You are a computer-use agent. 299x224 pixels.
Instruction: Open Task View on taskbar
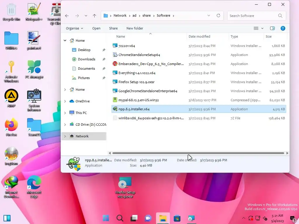(x=134, y=218)
